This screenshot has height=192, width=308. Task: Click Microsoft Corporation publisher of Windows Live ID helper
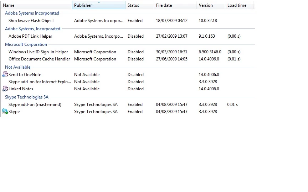[95, 52]
